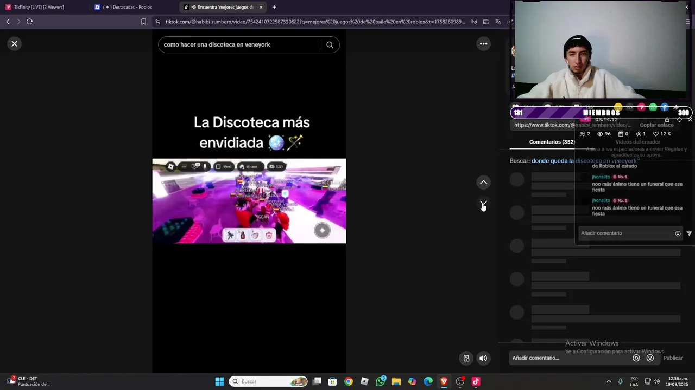695x390 pixels.
Task: Click the install-app screen icon in address bar
Action: click(485, 22)
